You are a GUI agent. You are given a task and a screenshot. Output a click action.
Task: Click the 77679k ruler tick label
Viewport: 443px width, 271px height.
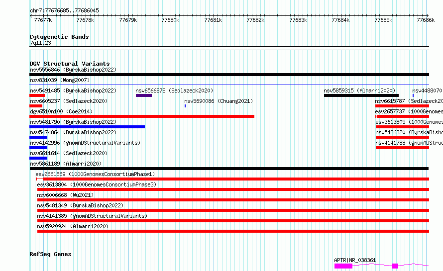coord(128,20)
